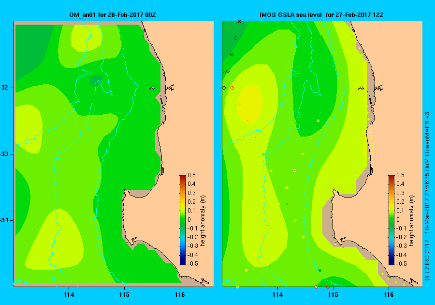This screenshot has width=435, height=305.
Task: Click longitude label 116 under the left map
Action: click(180, 295)
